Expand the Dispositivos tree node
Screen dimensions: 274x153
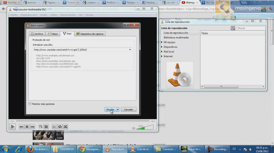[162, 47]
